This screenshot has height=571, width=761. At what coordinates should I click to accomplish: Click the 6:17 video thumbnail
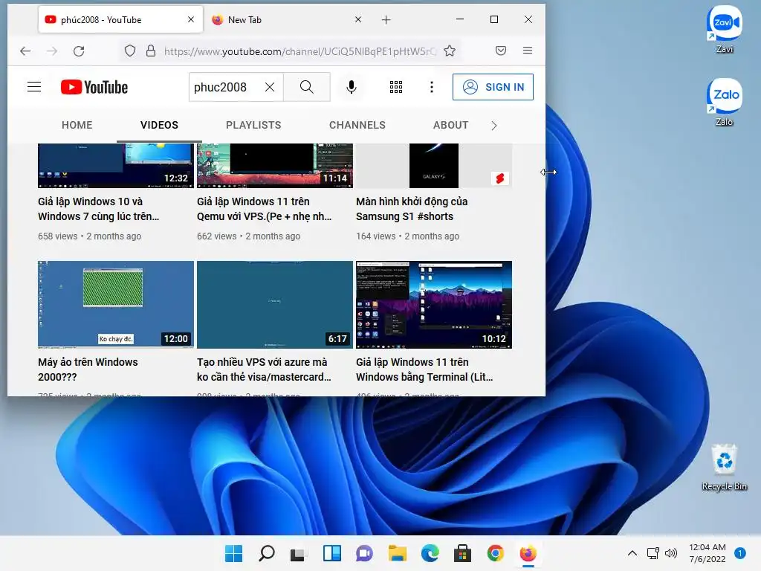click(x=275, y=304)
